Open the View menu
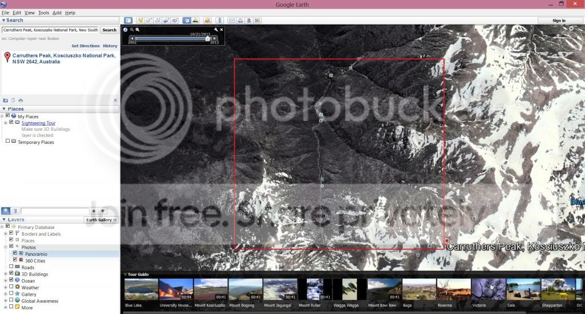This screenshot has width=585, height=314. pos(29,13)
